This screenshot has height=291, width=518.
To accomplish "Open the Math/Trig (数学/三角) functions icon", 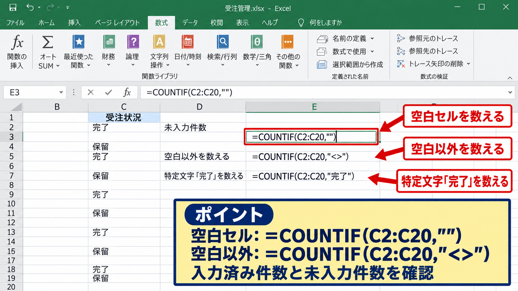I will click(257, 42).
